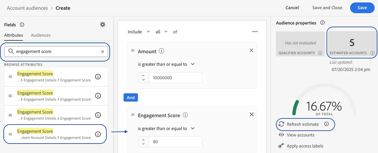This screenshot has width=378, height=153.
Task: Clear the engagement score search text
Action: tap(102, 52)
